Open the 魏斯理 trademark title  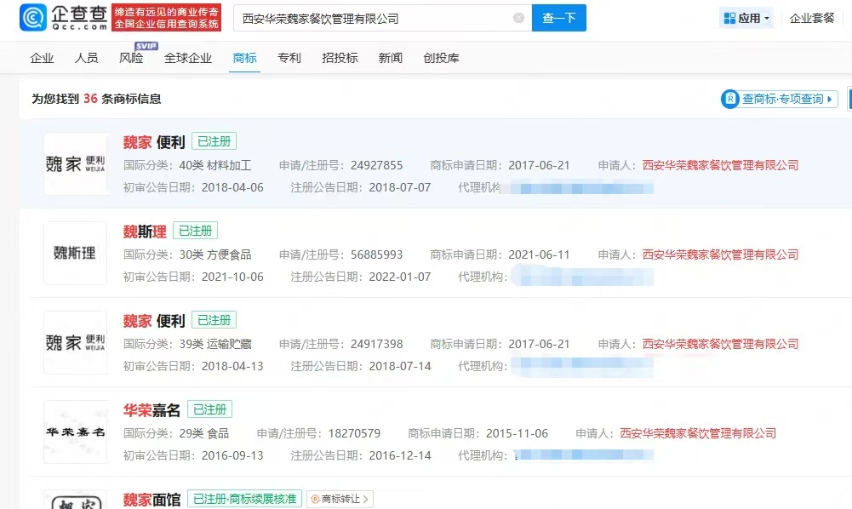[145, 232]
